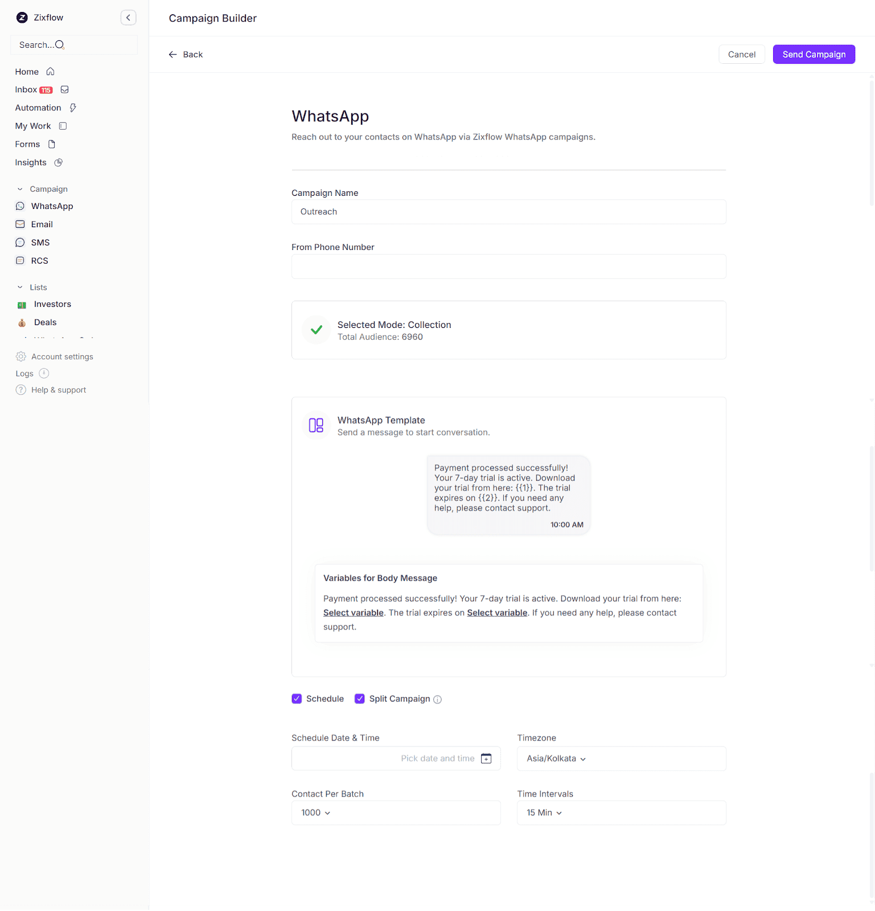Select variable after 'trial expires on'
Image resolution: width=875 pixels, height=911 pixels.
pyautogui.click(x=498, y=613)
